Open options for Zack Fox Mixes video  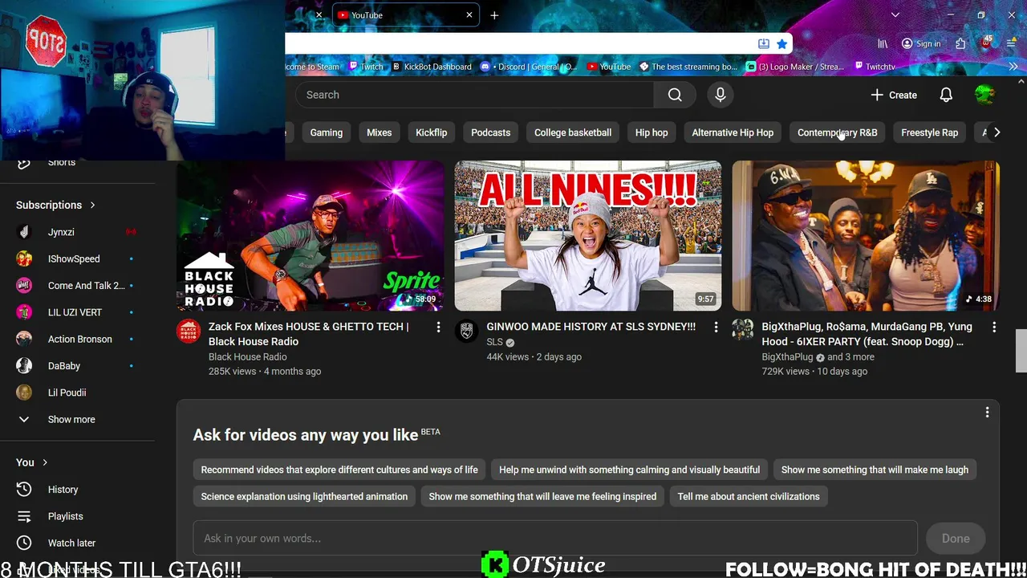[x=438, y=328]
